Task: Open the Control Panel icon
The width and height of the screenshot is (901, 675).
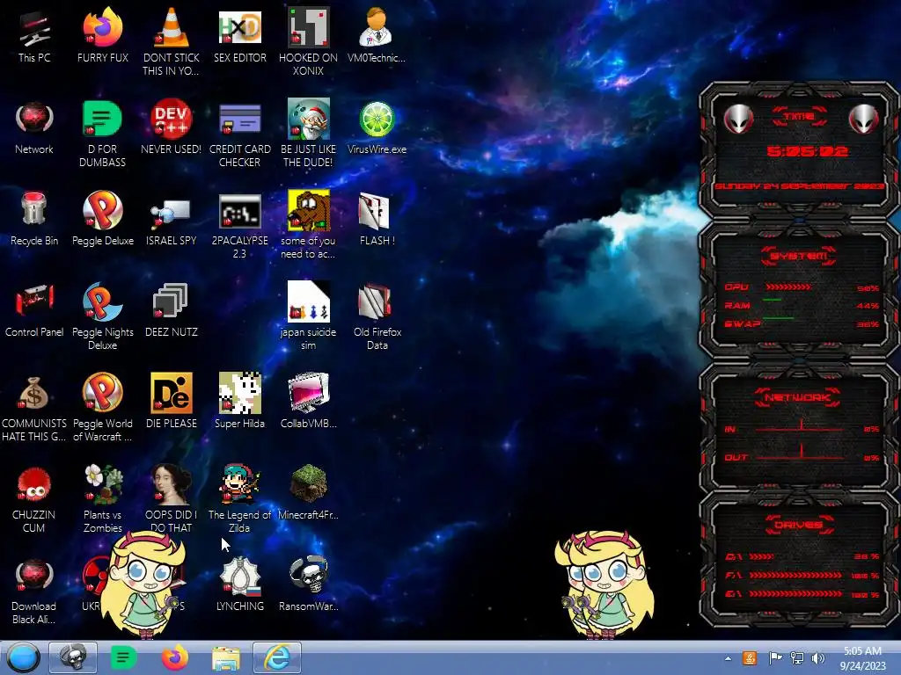Action: click(x=34, y=310)
